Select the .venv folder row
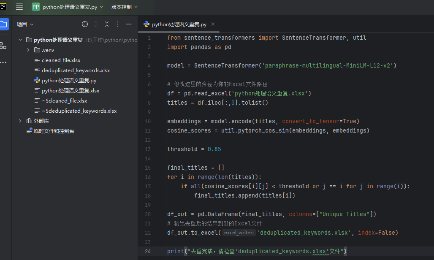Image resolution: width=434 pixels, height=260 pixels. pyautogui.click(x=75, y=50)
